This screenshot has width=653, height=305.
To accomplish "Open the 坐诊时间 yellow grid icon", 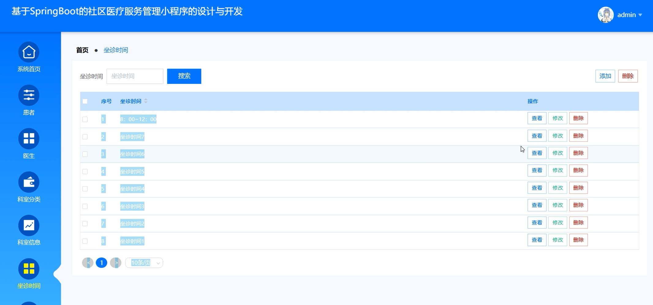I will pos(29,269).
